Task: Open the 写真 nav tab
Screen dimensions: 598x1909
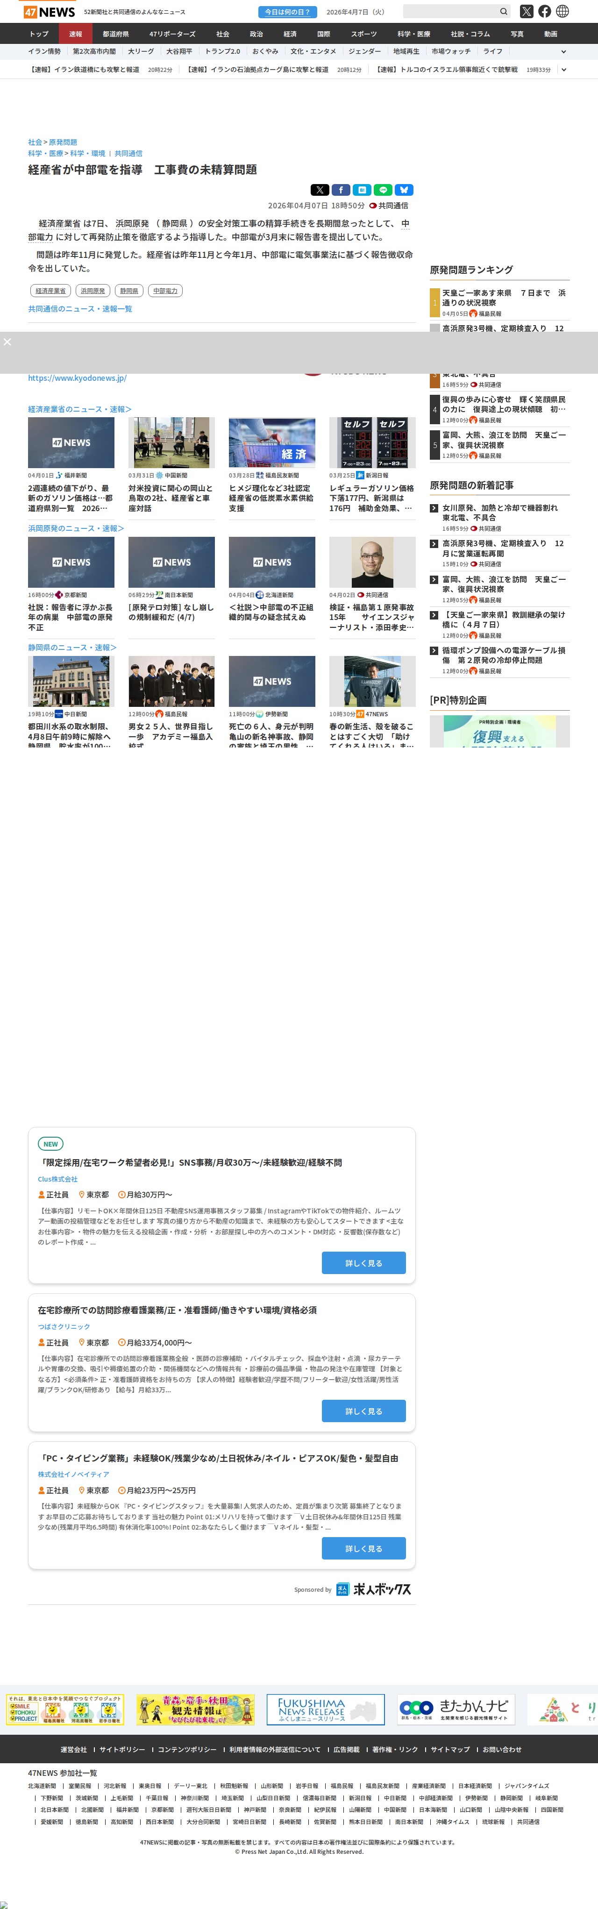Action: click(x=517, y=34)
